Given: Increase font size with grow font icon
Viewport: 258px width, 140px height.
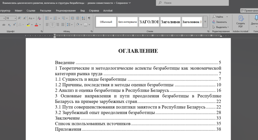Looking at the screenshot, I should (19, 18).
